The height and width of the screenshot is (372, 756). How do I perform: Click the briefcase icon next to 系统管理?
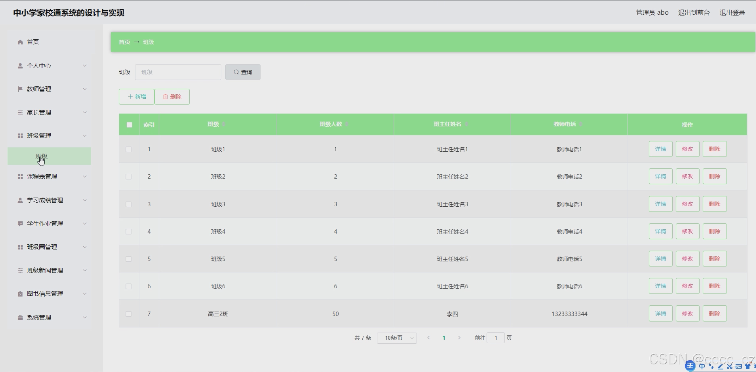(20, 317)
